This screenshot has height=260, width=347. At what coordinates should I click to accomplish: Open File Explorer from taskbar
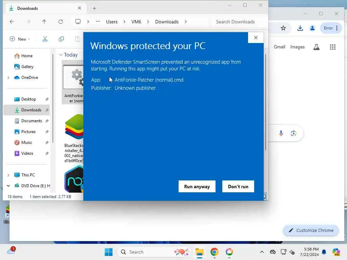[x=199, y=252]
